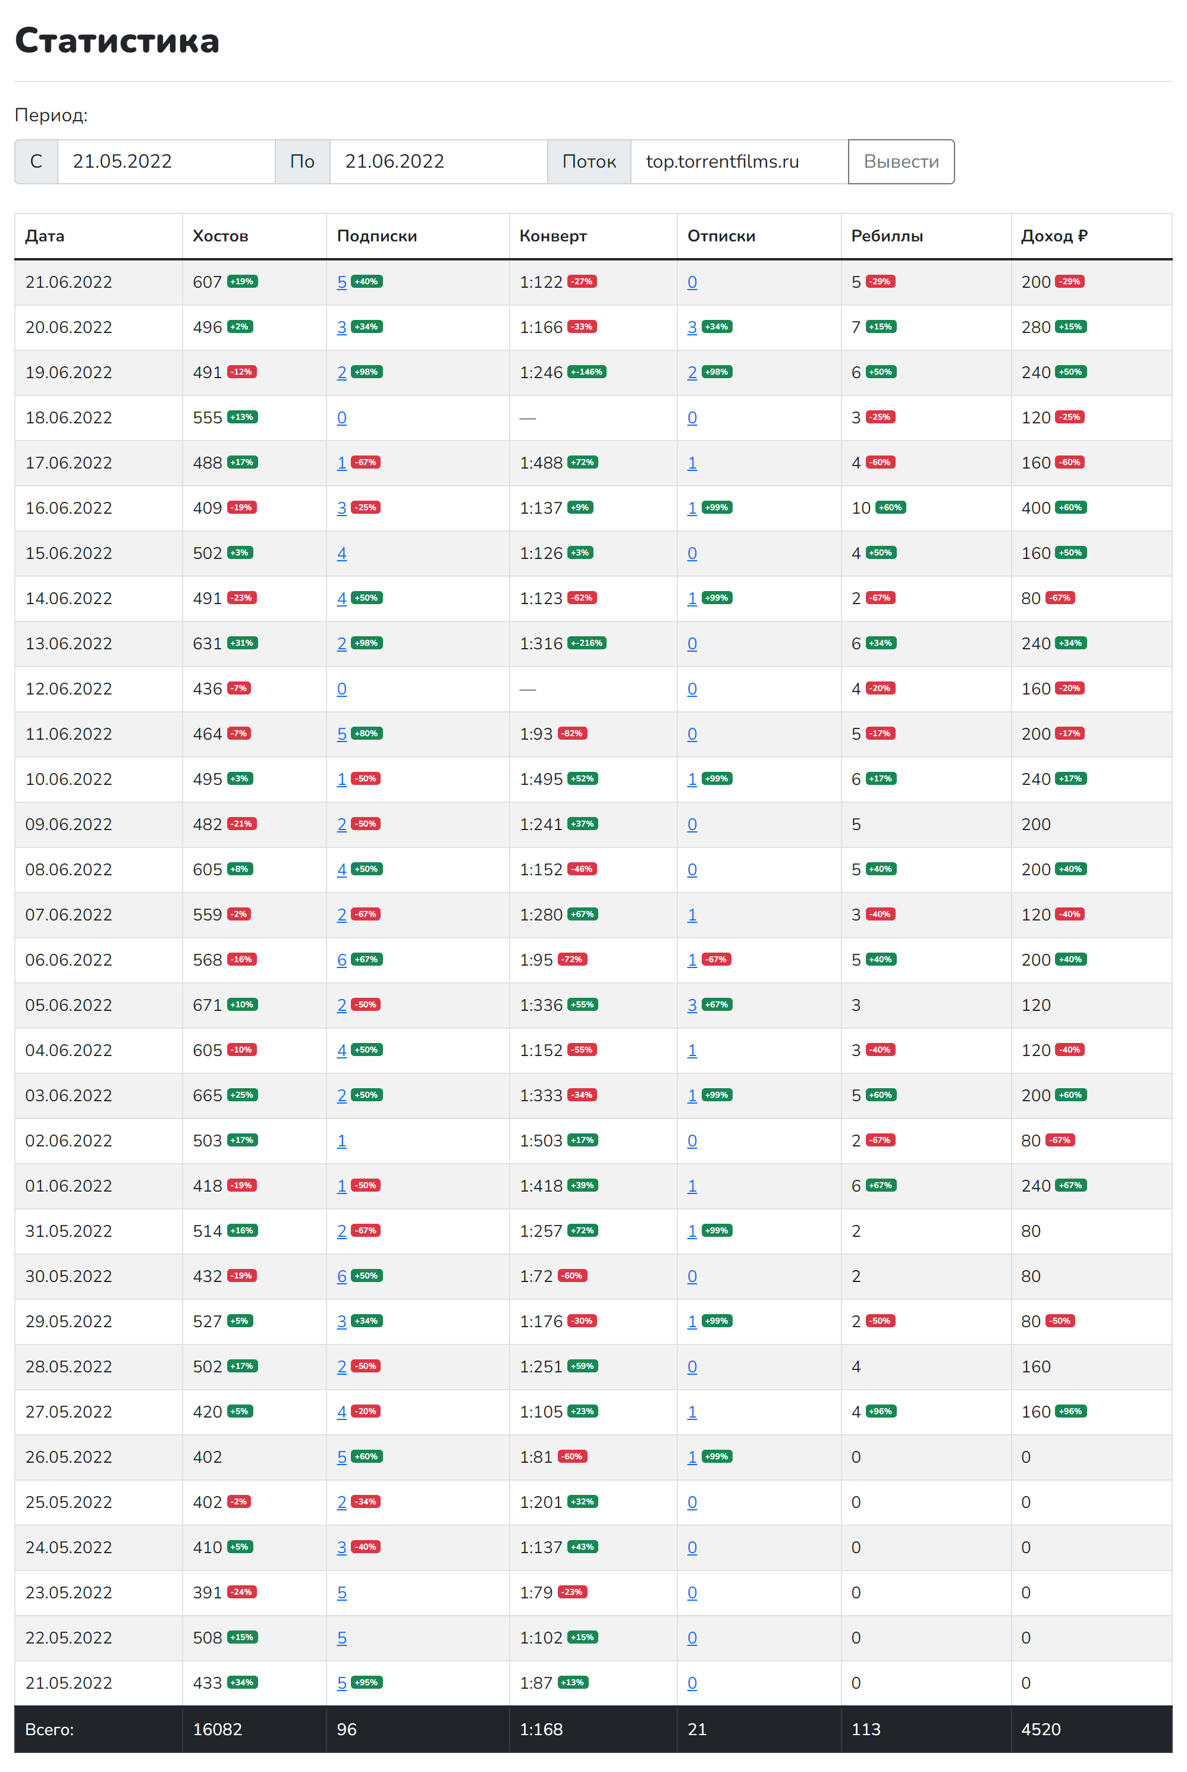Viewport: 1187px width, 1772px height.
Task: Click subscriptions count in 19.06.2022 row
Action: click(341, 372)
